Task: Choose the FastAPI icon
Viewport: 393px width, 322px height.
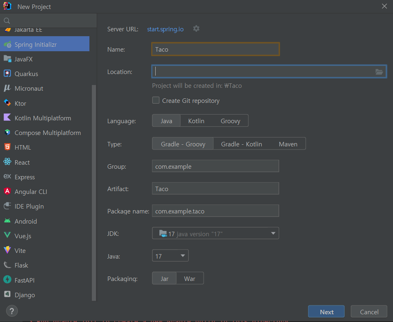Action: tap(8, 280)
